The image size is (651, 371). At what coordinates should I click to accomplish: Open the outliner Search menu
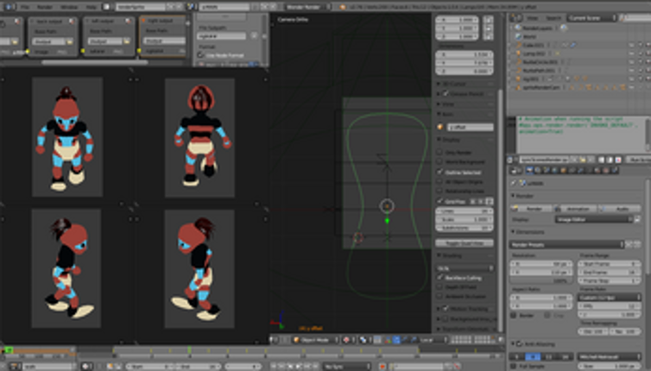click(x=553, y=17)
